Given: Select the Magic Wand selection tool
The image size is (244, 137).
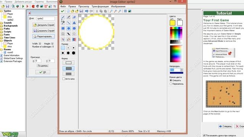Looking at the screenshot, I should pyautogui.click(x=69, y=34).
